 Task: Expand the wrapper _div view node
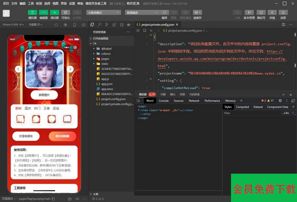point(139,110)
